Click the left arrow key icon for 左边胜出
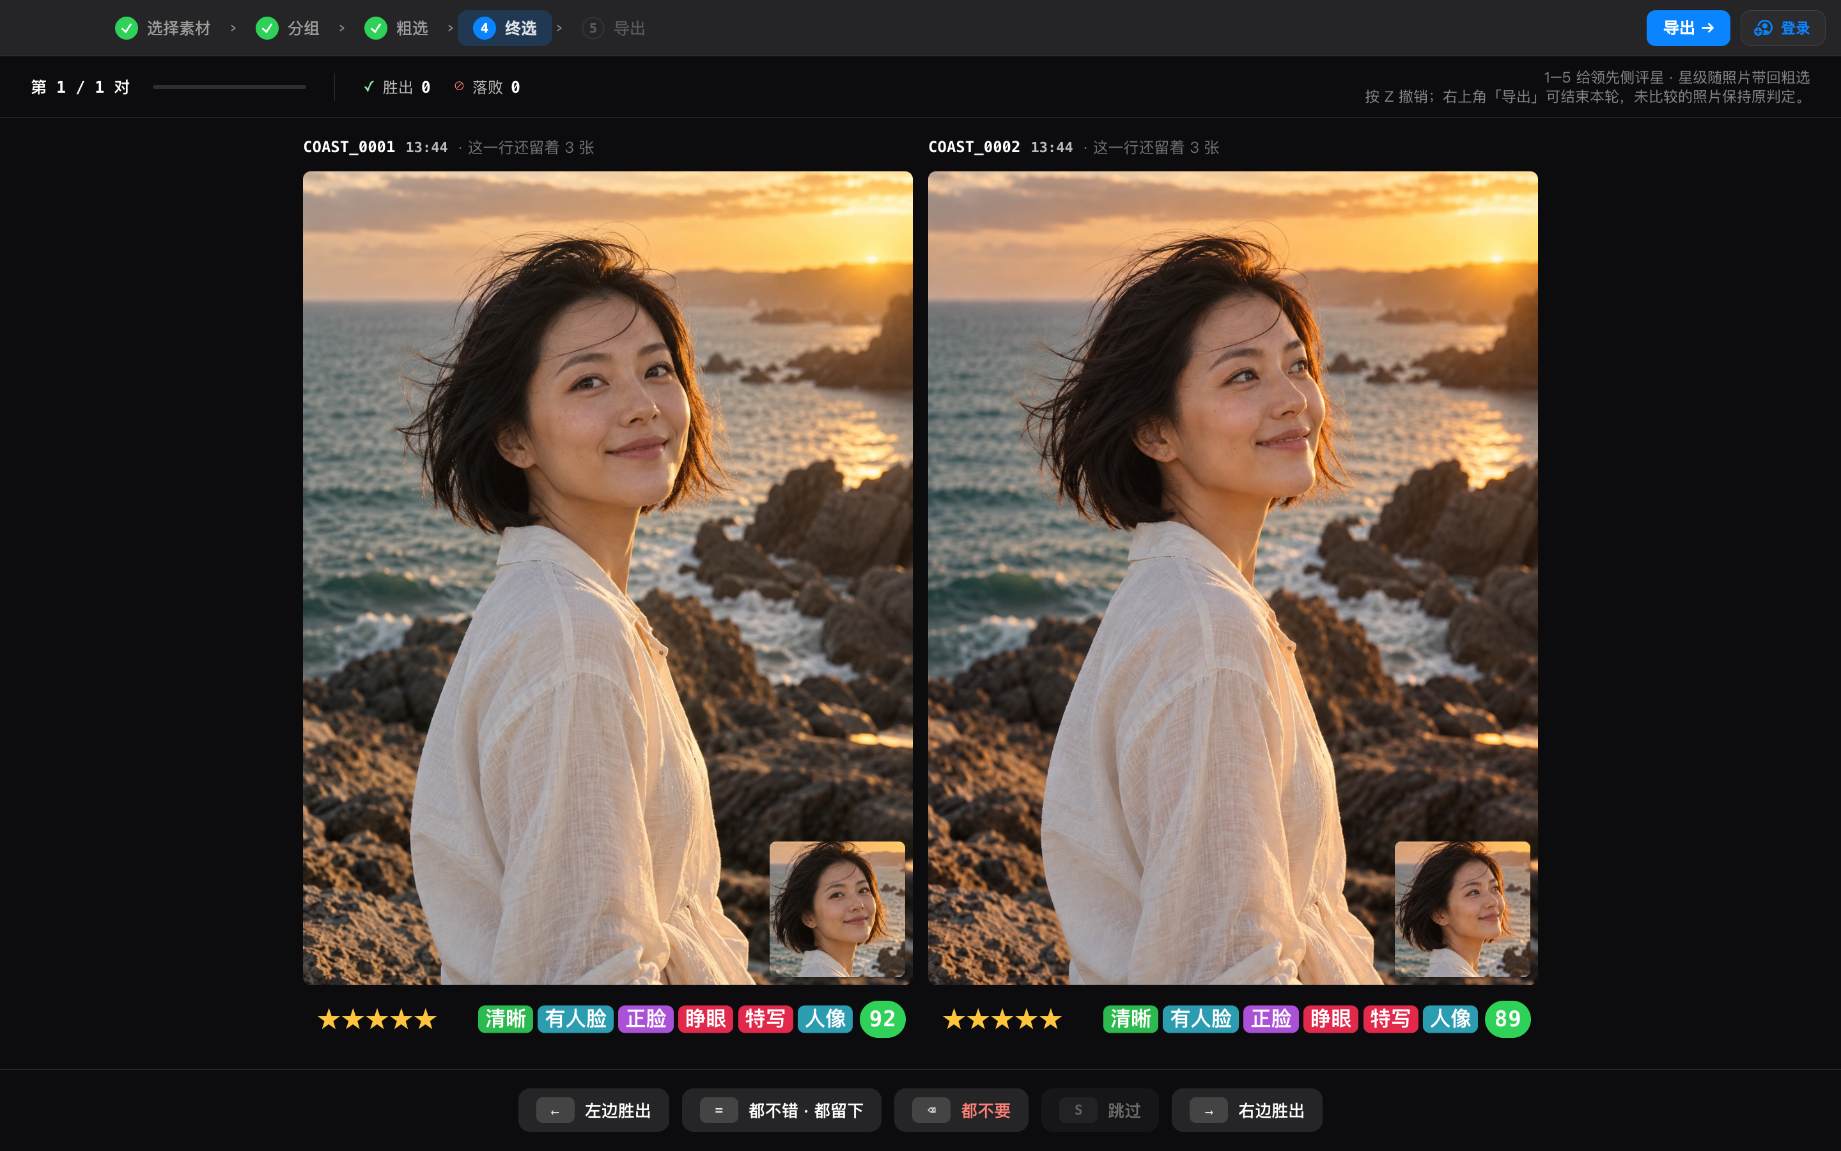 pos(555,1111)
